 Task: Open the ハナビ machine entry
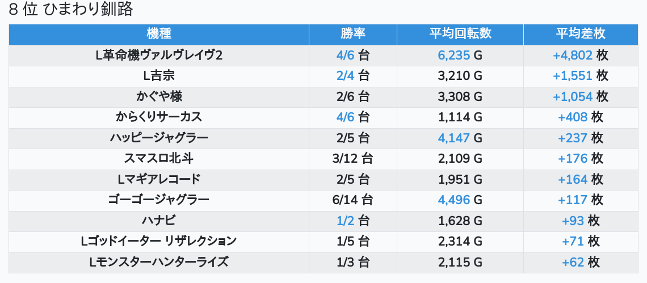[159, 221]
